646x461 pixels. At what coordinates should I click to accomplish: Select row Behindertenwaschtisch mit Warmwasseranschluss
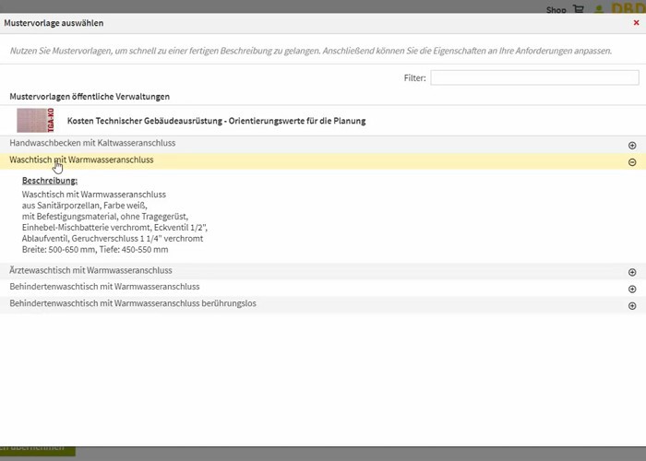(x=323, y=288)
